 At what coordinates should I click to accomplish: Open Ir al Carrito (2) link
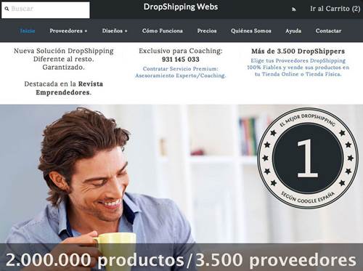coord(335,9)
